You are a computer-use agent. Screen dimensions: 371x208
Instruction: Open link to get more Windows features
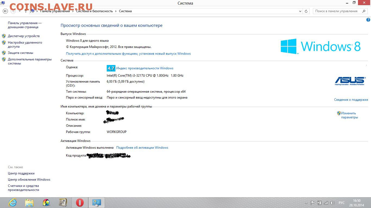128,54
